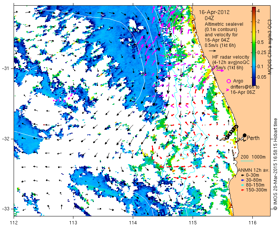
Task: Click the color bar value 0.25
Action: pyautogui.click(x=261, y=52)
